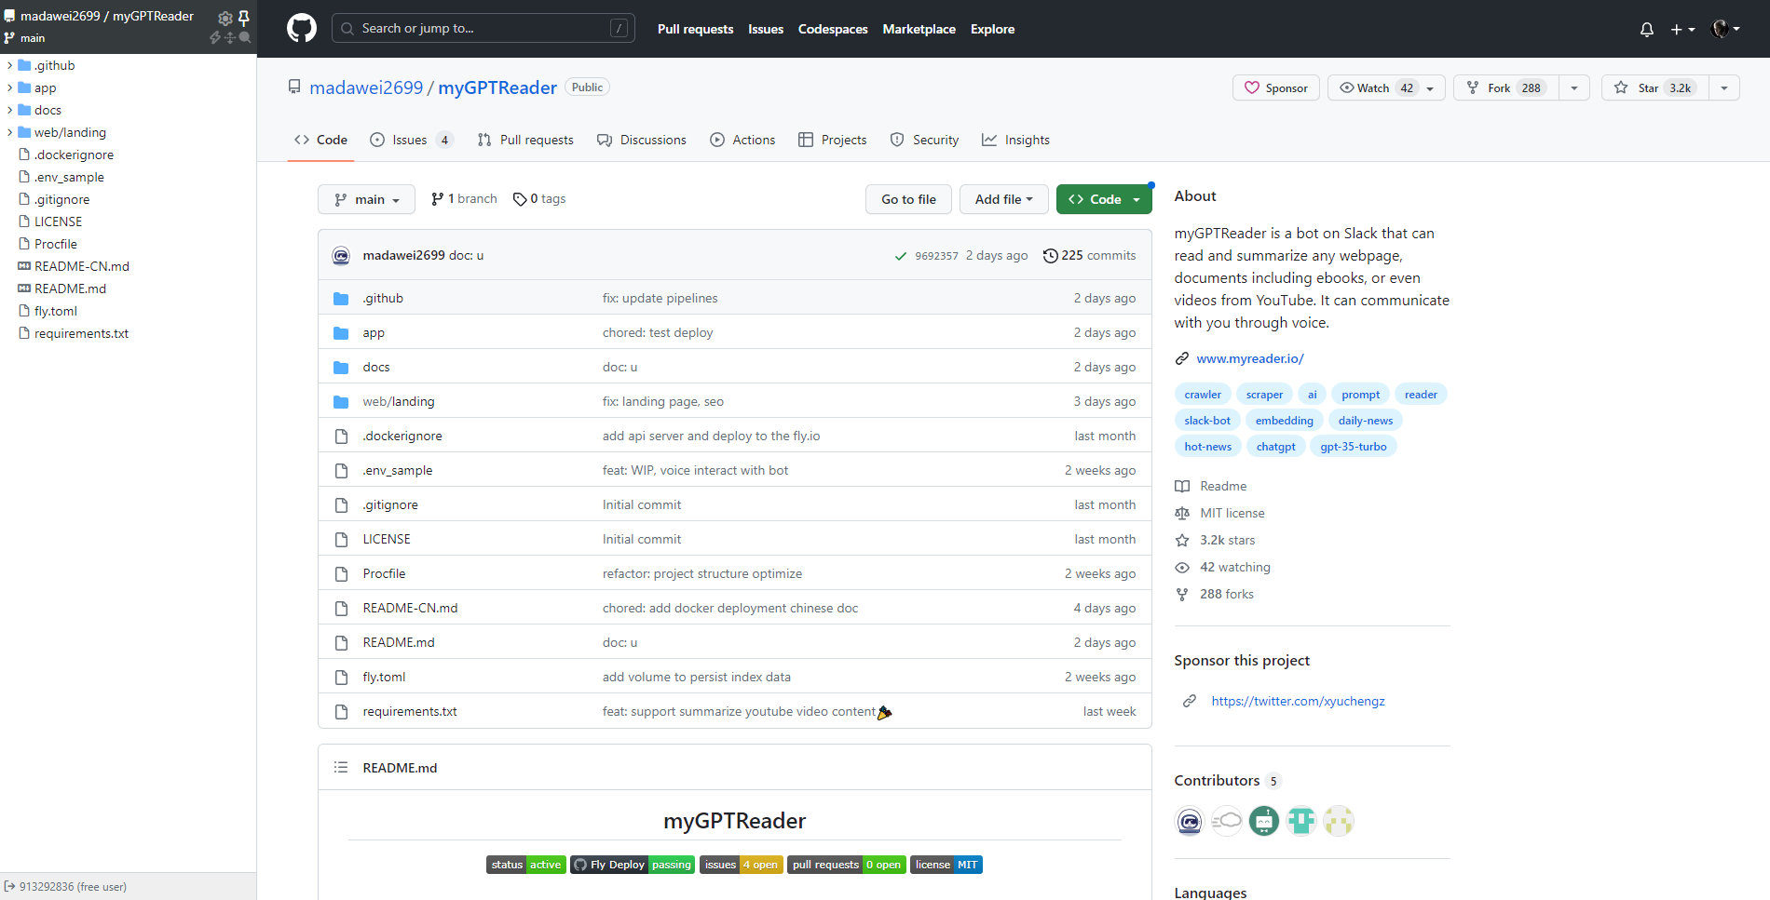The width and height of the screenshot is (1770, 900).
Task: Open the first contributor avatar
Action: pos(1190,821)
